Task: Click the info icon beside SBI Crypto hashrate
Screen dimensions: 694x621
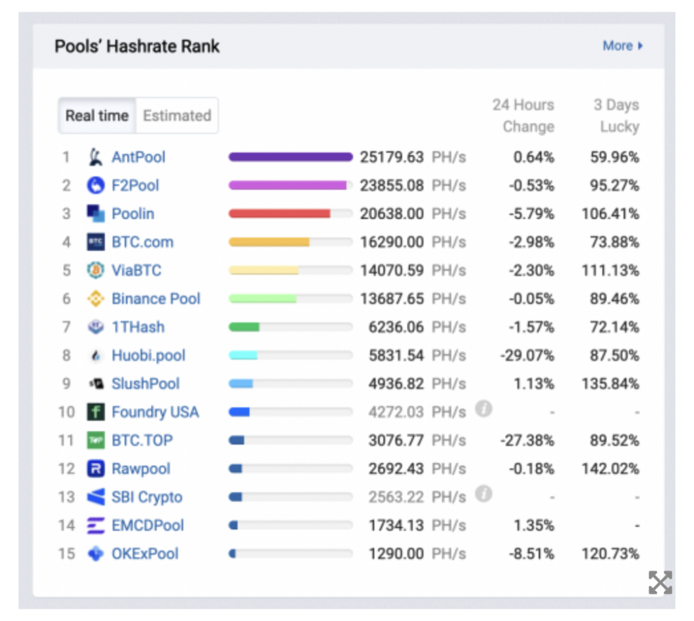Action: (483, 494)
